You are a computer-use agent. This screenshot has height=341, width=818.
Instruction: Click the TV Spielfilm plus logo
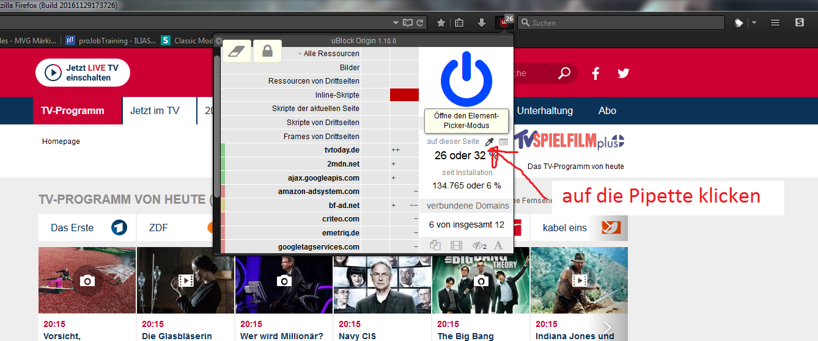[570, 142]
